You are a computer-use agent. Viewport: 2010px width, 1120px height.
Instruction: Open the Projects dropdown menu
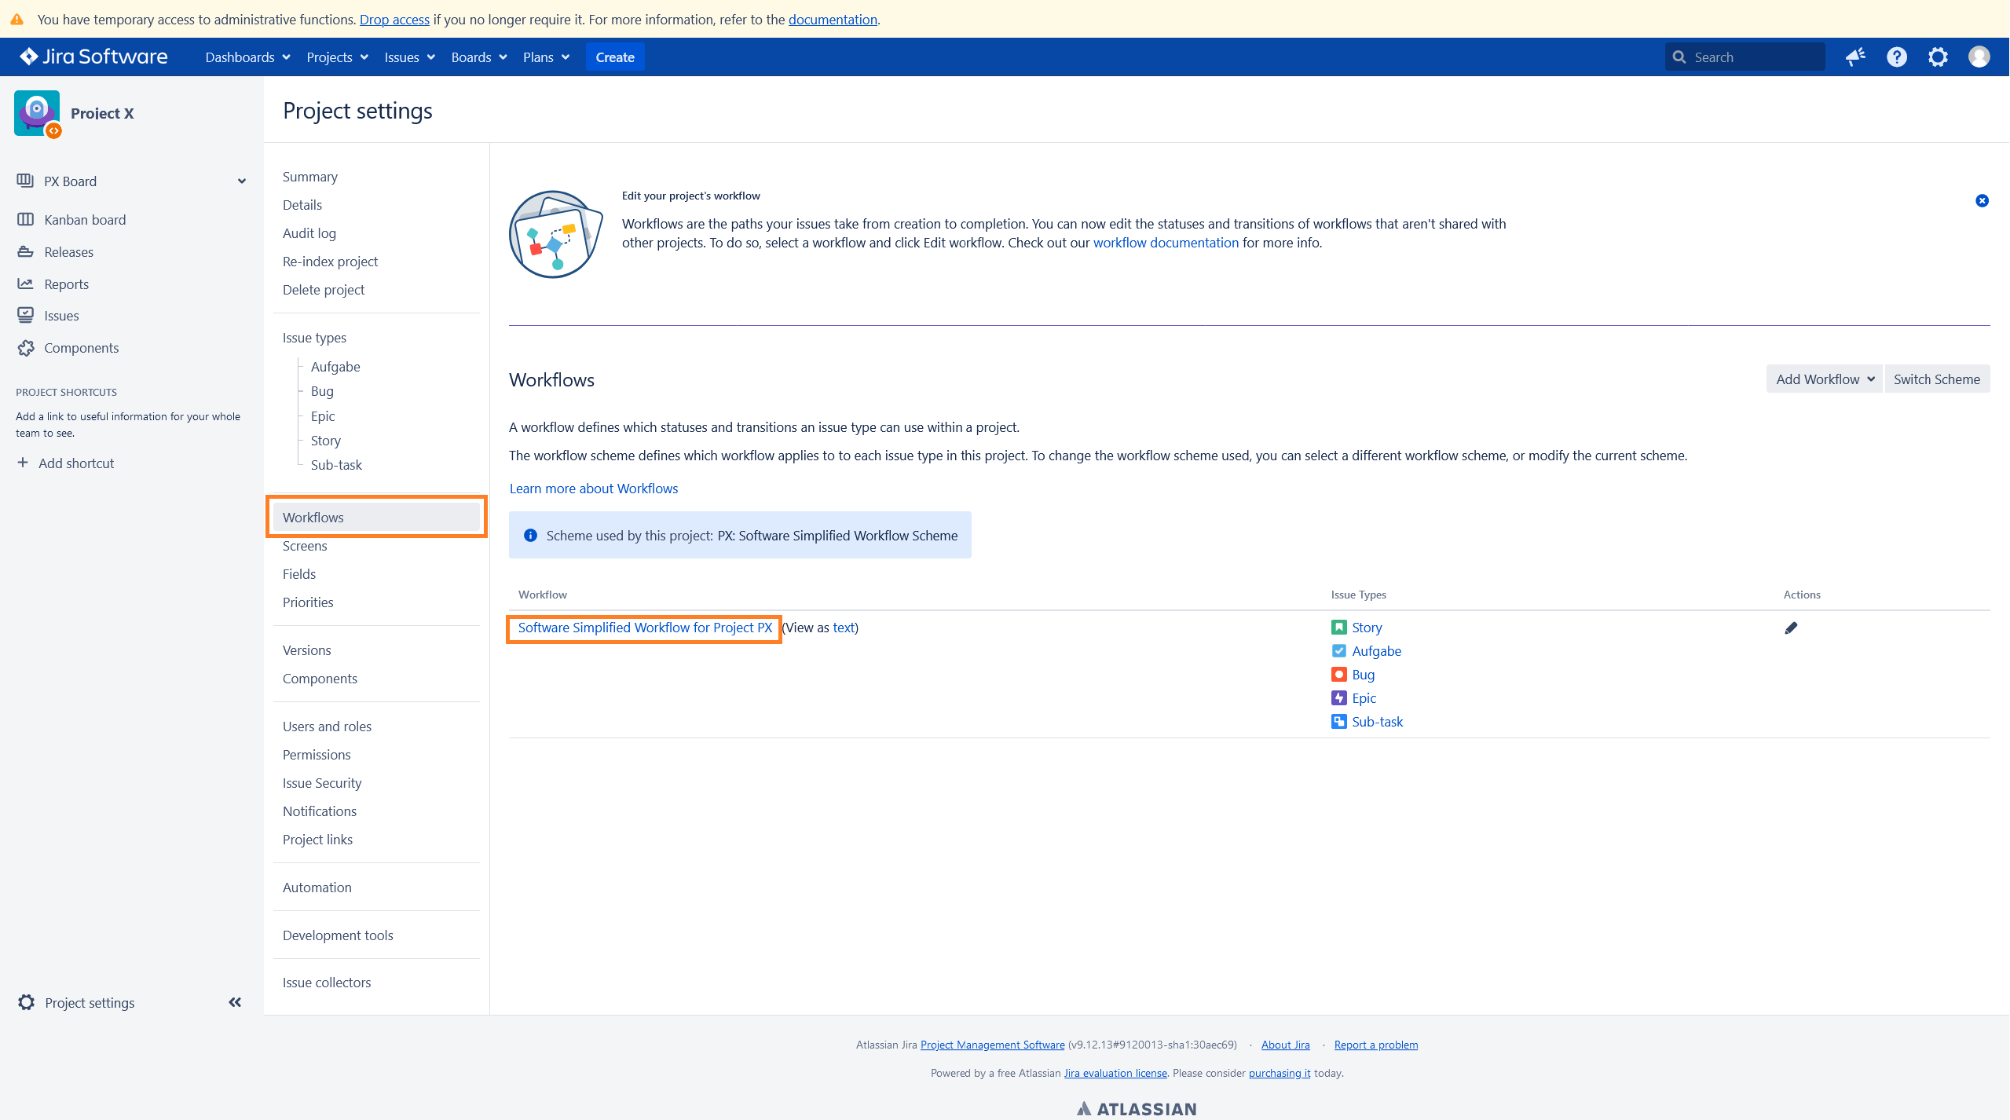337,57
